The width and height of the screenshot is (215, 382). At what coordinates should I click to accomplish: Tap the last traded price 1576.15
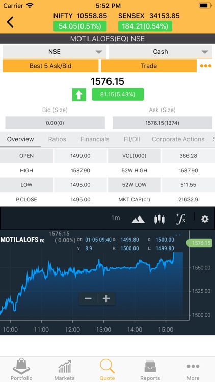pyautogui.click(x=107, y=81)
